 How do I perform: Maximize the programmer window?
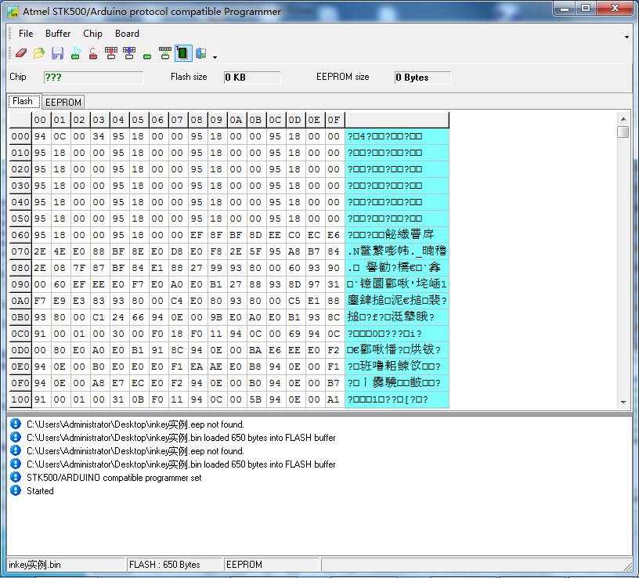[x=586, y=8]
